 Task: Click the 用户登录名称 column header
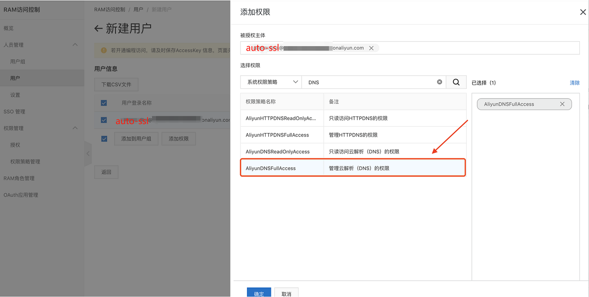136,103
